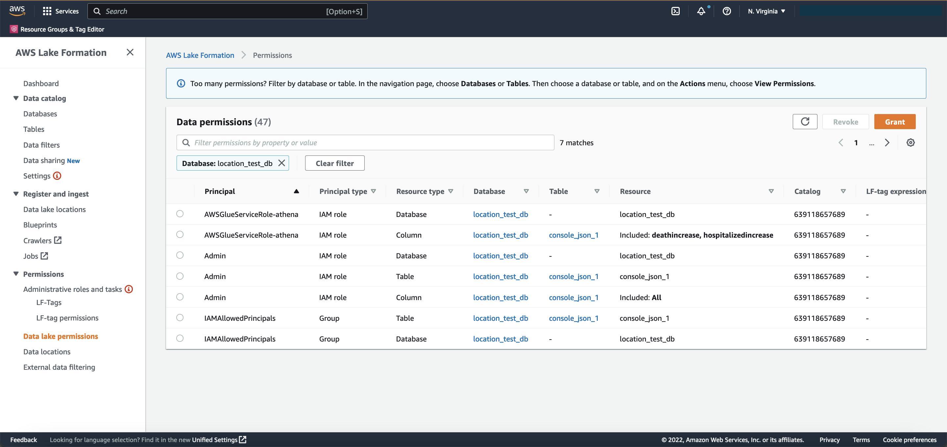
Task: Collapse the Data catalog section
Action: [x=16, y=98]
